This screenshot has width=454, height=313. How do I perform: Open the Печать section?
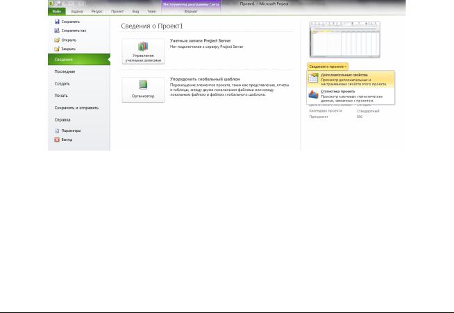point(61,96)
